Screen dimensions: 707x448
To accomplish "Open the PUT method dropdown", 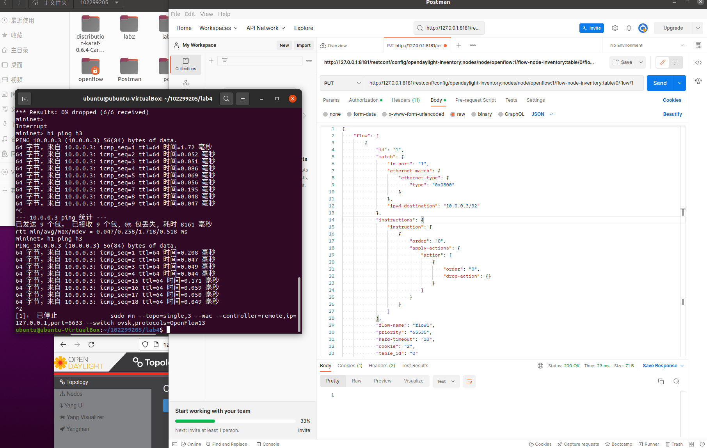I will [x=342, y=83].
